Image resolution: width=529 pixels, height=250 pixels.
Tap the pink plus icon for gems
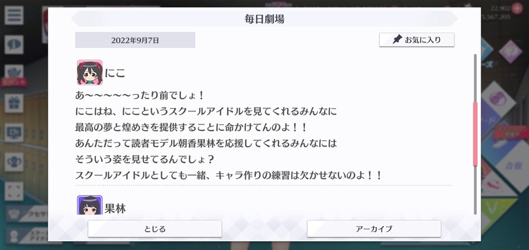[517, 8]
